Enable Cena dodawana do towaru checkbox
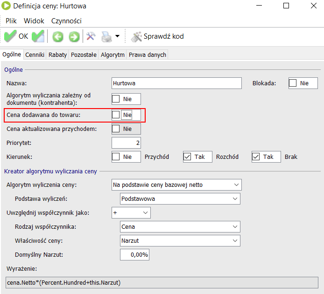This screenshot has height=294, width=324. tap(116, 115)
